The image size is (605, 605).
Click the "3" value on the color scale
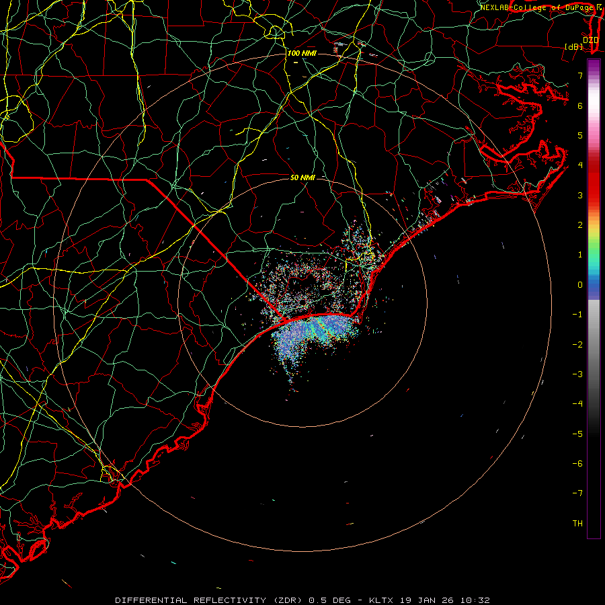pyautogui.click(x=580, y=195)
